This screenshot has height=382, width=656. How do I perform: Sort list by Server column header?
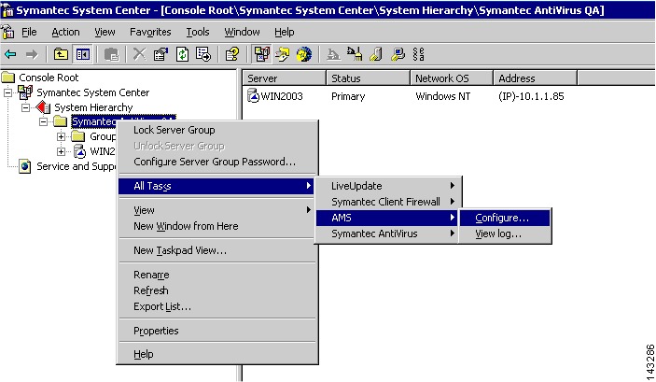(284, 78)
